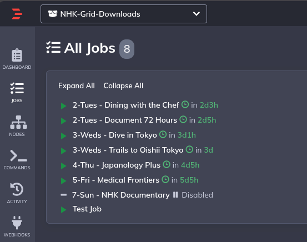This screenshot has width=307, height=242.
Task: Click the dash icon before 7-Sun NHK Documentary
Action: (x=64, y=195)
